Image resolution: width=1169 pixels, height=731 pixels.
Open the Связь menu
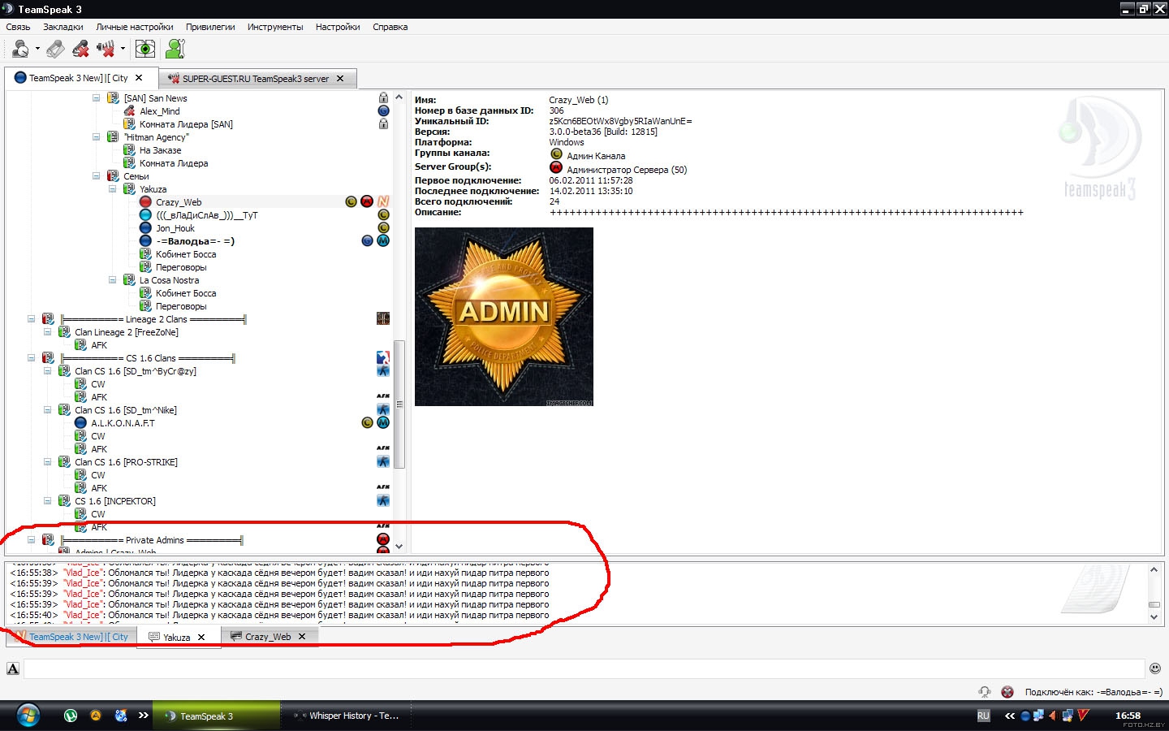[18, 27]
